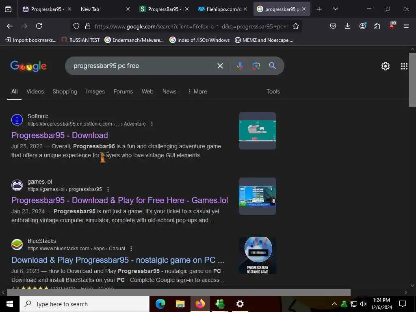This screenshot has width=416, height=312.
Task: Open Firefox application hamburger menu
Action: point(406,26)
